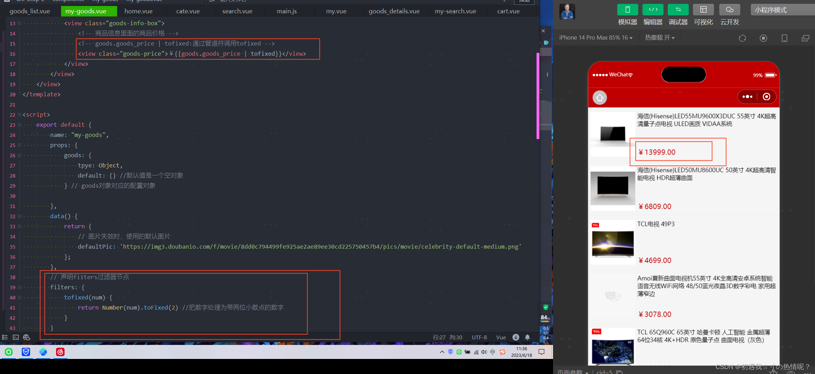This screenshot has height=374, width=815.
Task: Collapse the script block fold at line 22
Action: pyautogui.click(x=19, y=115)
